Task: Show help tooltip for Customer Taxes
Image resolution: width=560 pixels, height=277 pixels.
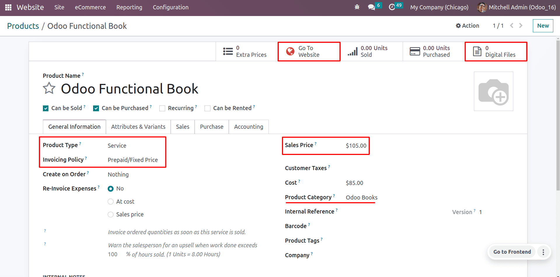Action: [x=329, y=167]
